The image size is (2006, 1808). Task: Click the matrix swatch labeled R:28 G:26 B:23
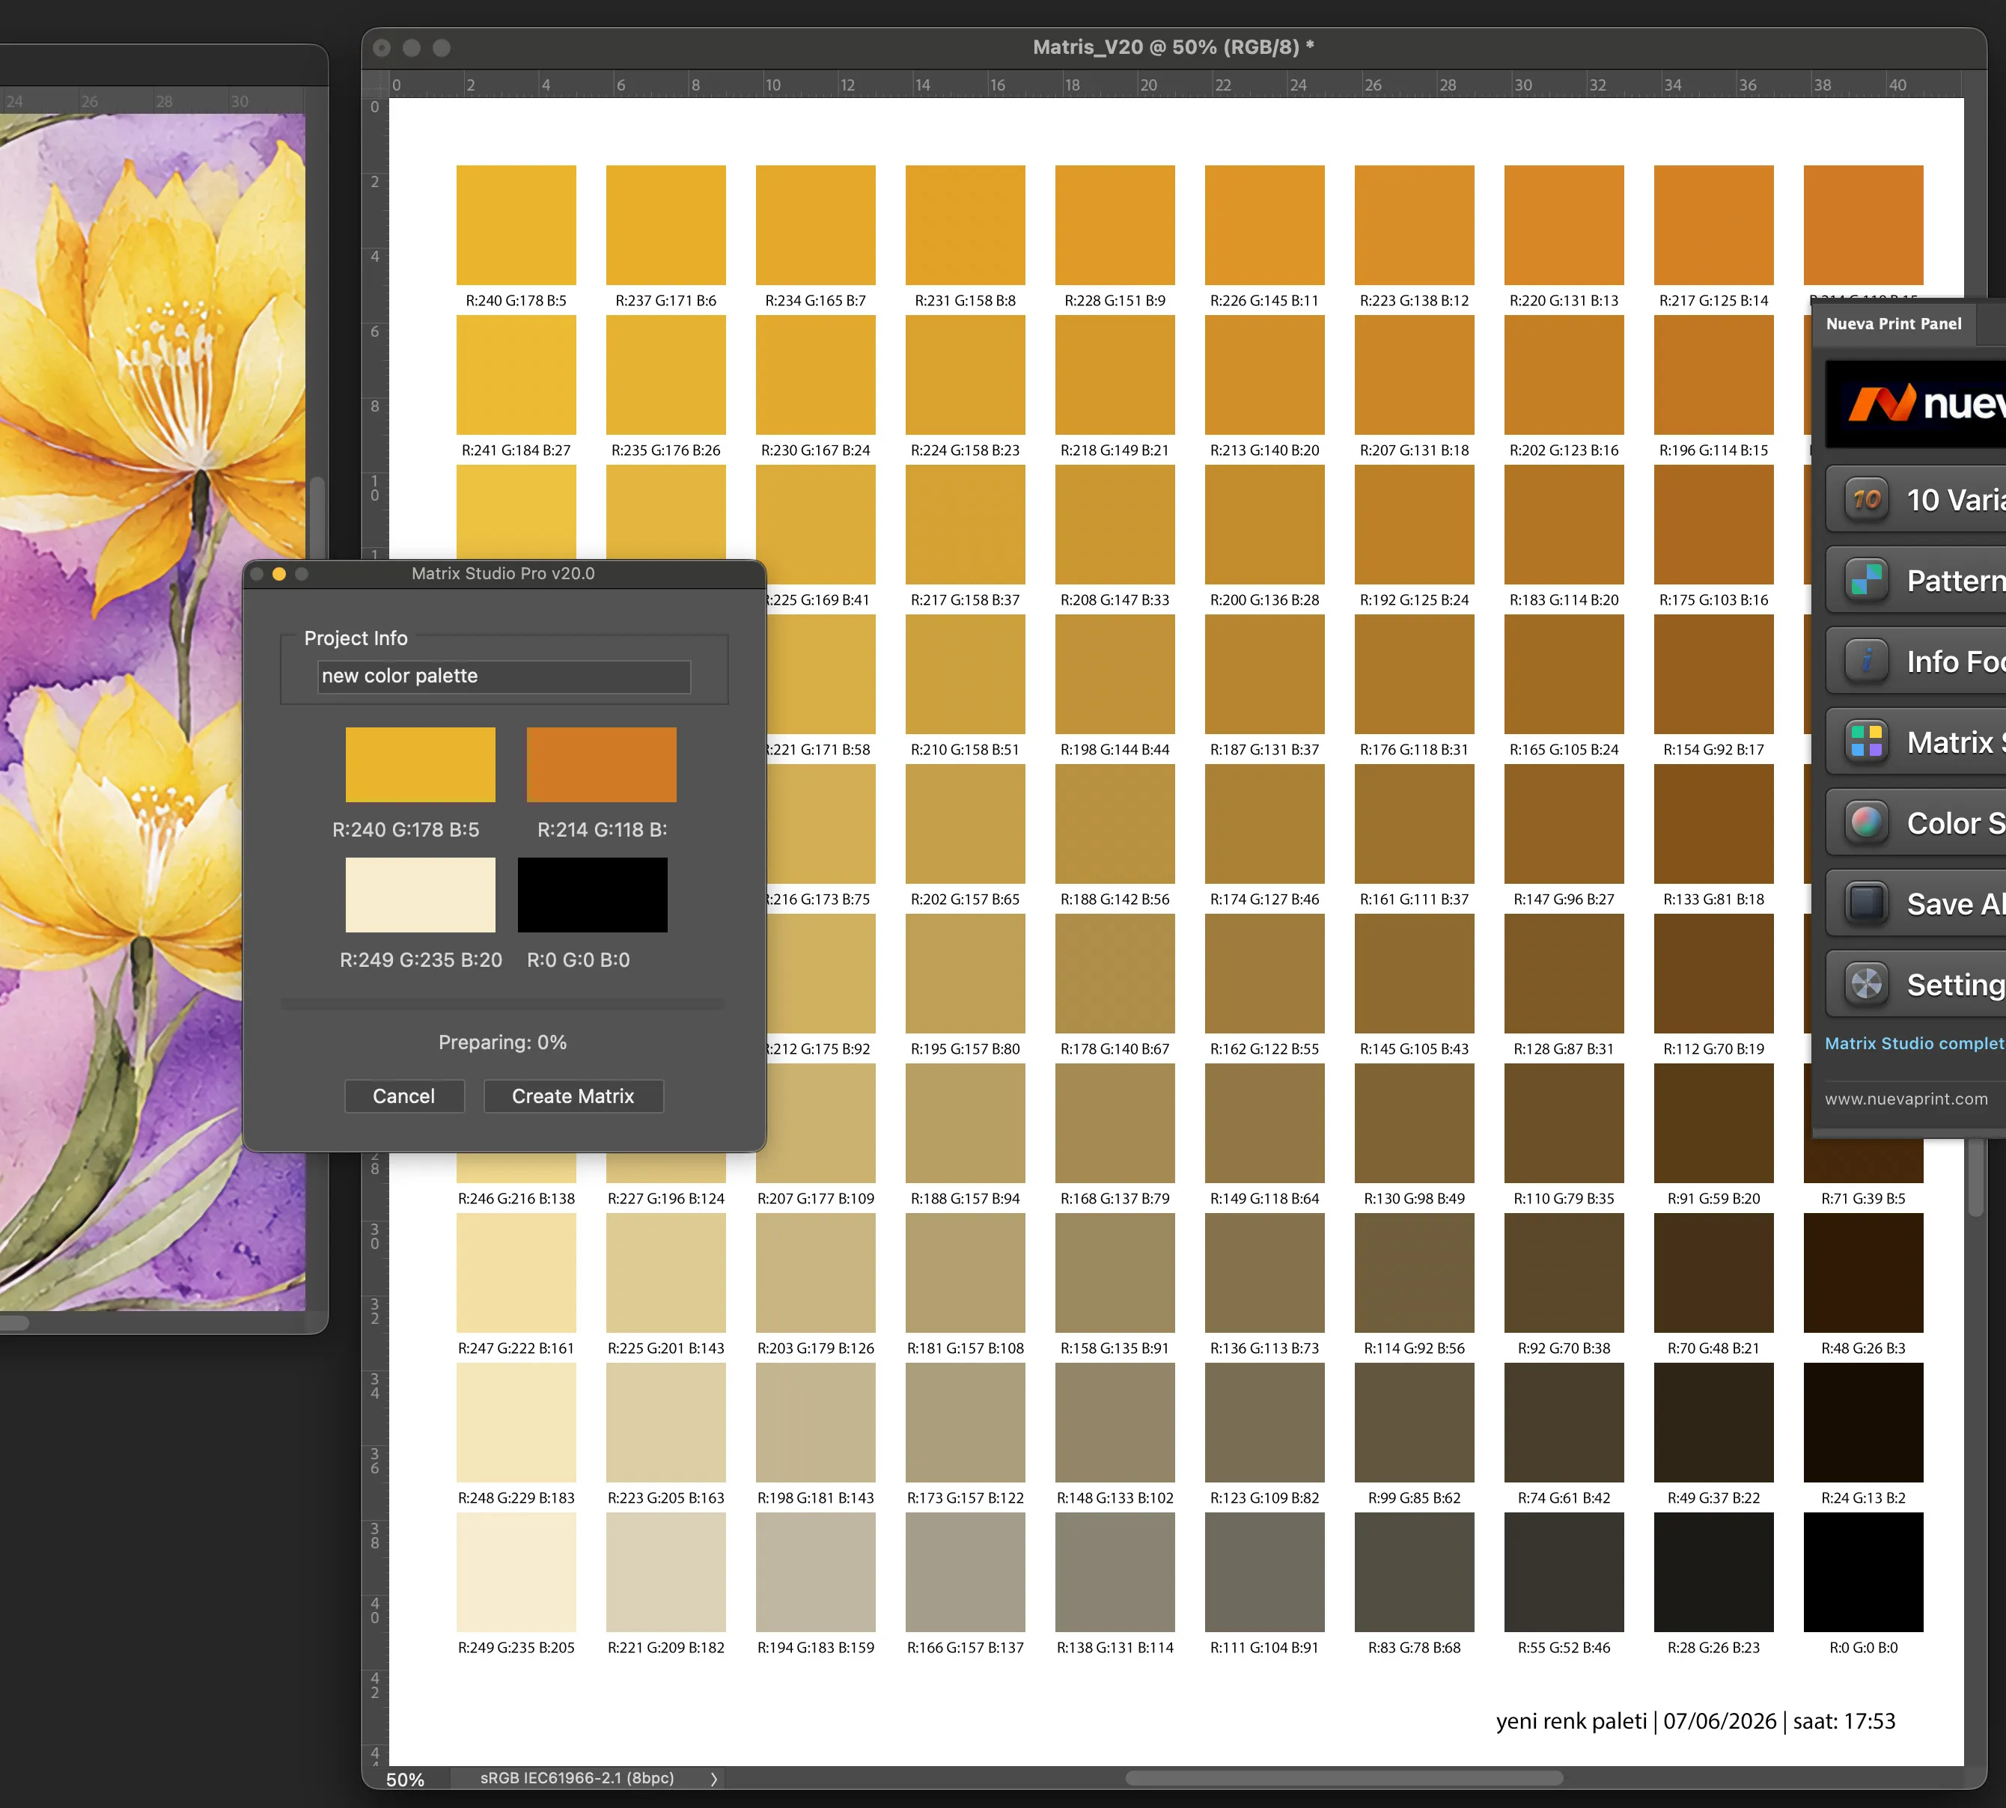(x=1714, y=1572)
